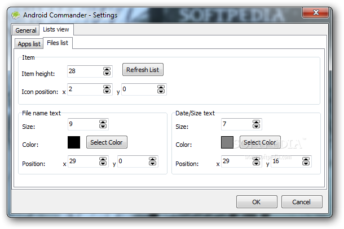Decrease File name text position x

pos(103,164)
